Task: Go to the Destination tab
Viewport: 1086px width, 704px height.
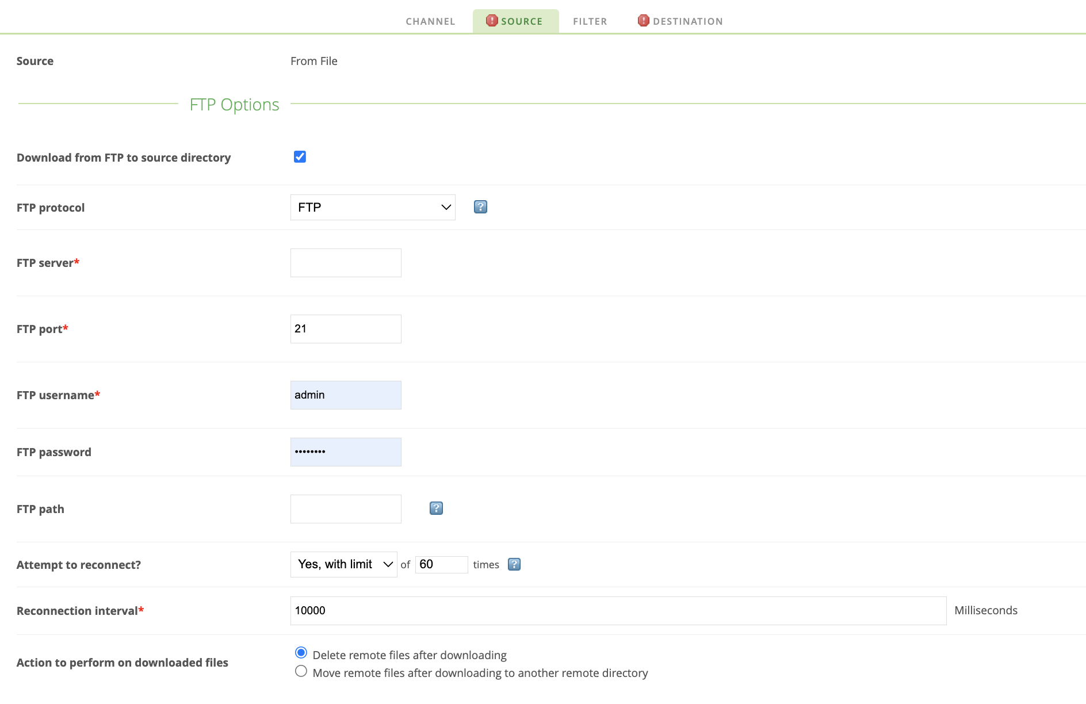Action: click(687, 21)
